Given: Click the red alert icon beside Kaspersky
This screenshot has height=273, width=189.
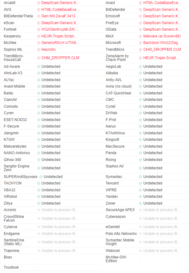Looking at the screenshot, I should pyautogui.click(x=39, y=36).
